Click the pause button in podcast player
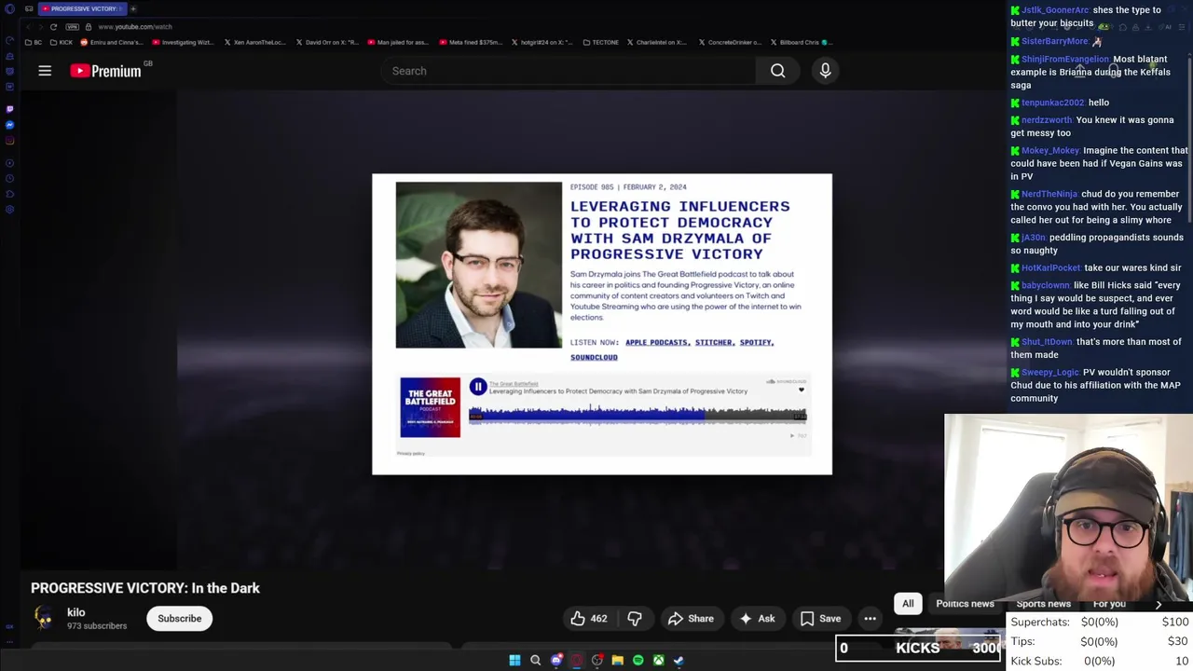 [477, 387]
